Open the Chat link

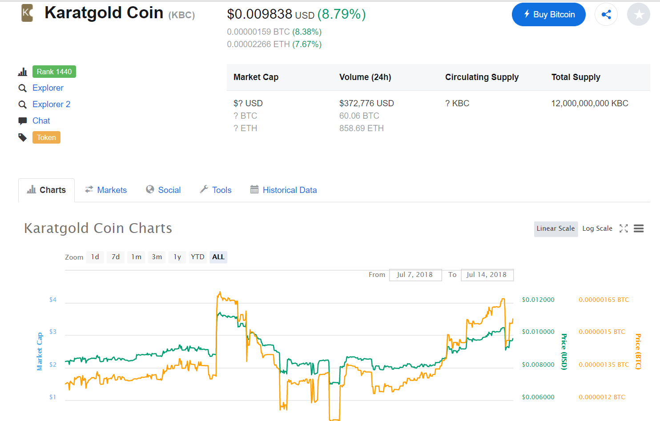pos(41,121)
